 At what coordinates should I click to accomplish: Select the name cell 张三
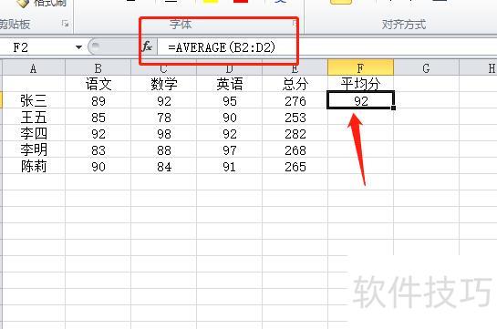point(33,100)
